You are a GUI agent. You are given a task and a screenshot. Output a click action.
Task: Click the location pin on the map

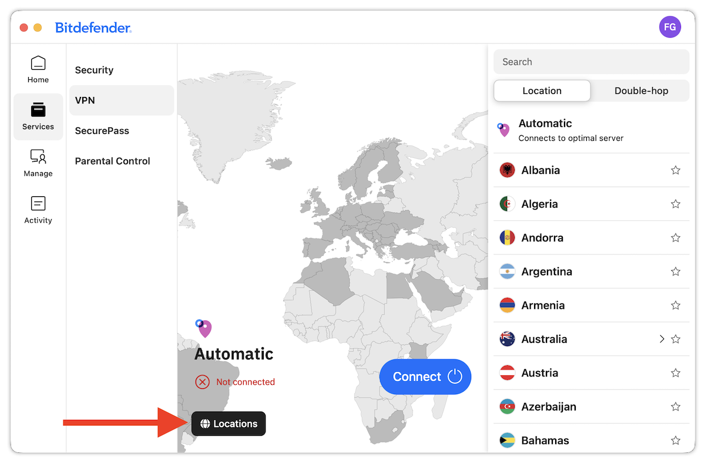203,328
